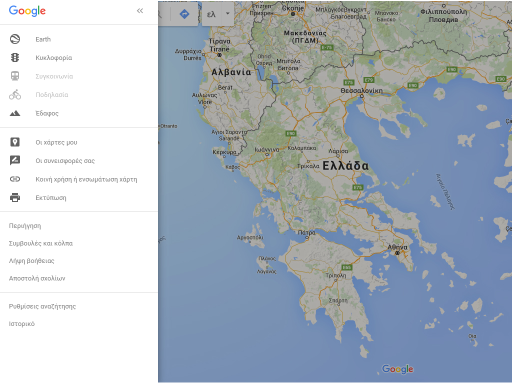Click the map pin icon for Οι χάρτες μου
The width and height of the screenshot is (512, 384).
(x=15, y=142)
